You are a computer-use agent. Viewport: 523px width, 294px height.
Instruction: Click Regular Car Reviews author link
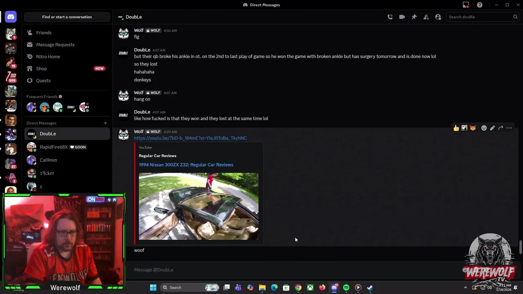(x=157, y=156)
